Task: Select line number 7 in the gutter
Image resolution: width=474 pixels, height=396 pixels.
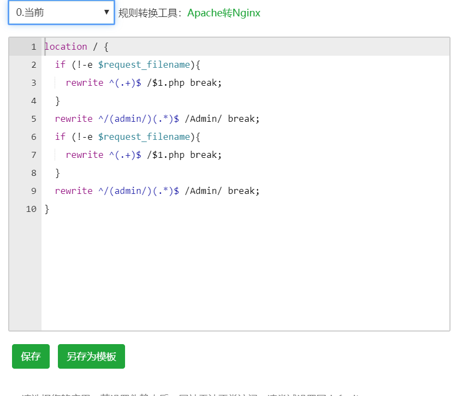Action: pyautogui.click(x=33, y=155)
